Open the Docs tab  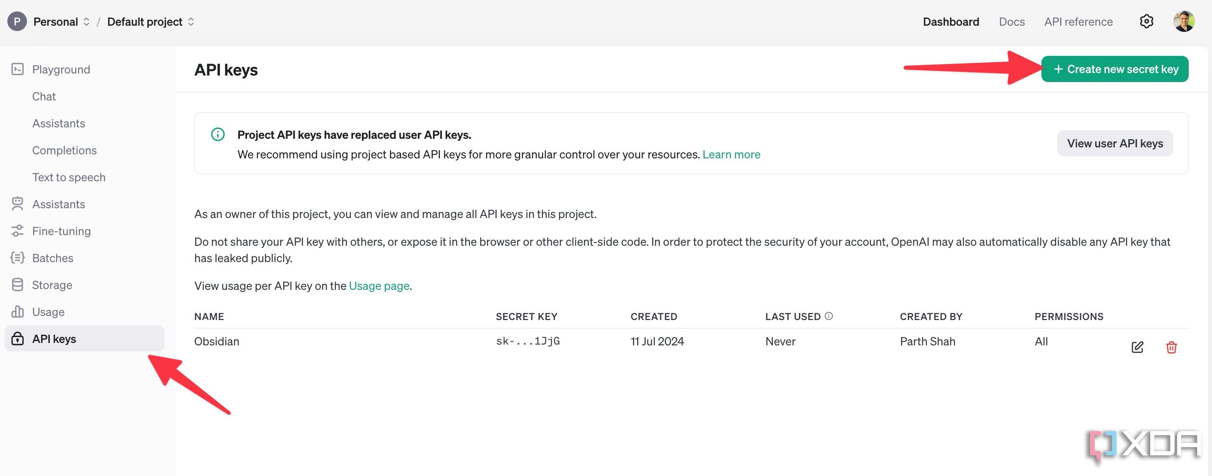coord(1012,22)
